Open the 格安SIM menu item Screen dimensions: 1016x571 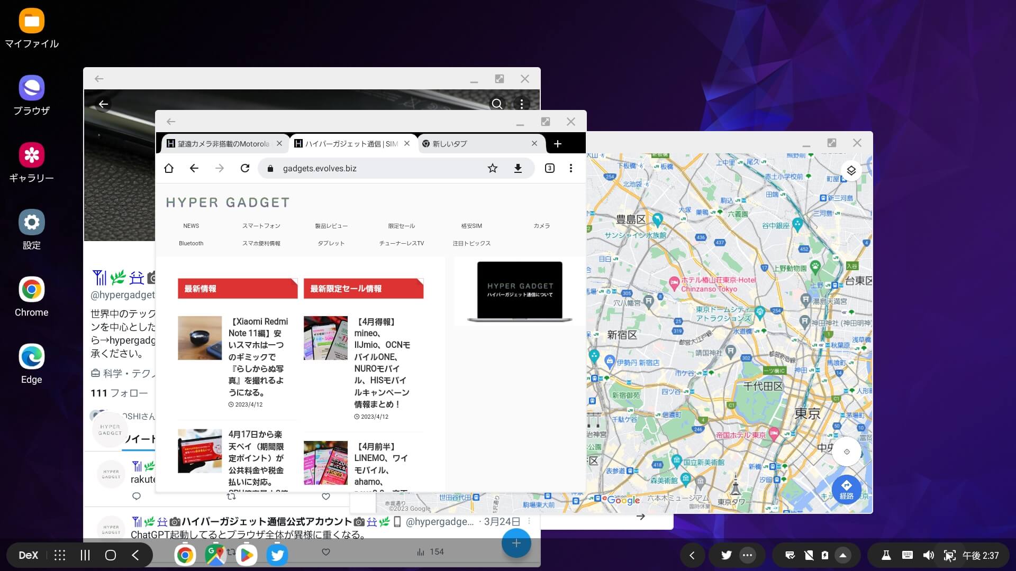coord(471,226)
